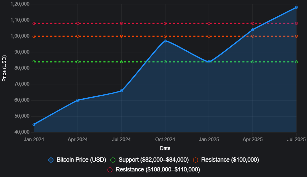This screenshot has height=177, width=307.
Task: Select the orange $100,000 resistance marker at Jan 2025
Action: 209,36
